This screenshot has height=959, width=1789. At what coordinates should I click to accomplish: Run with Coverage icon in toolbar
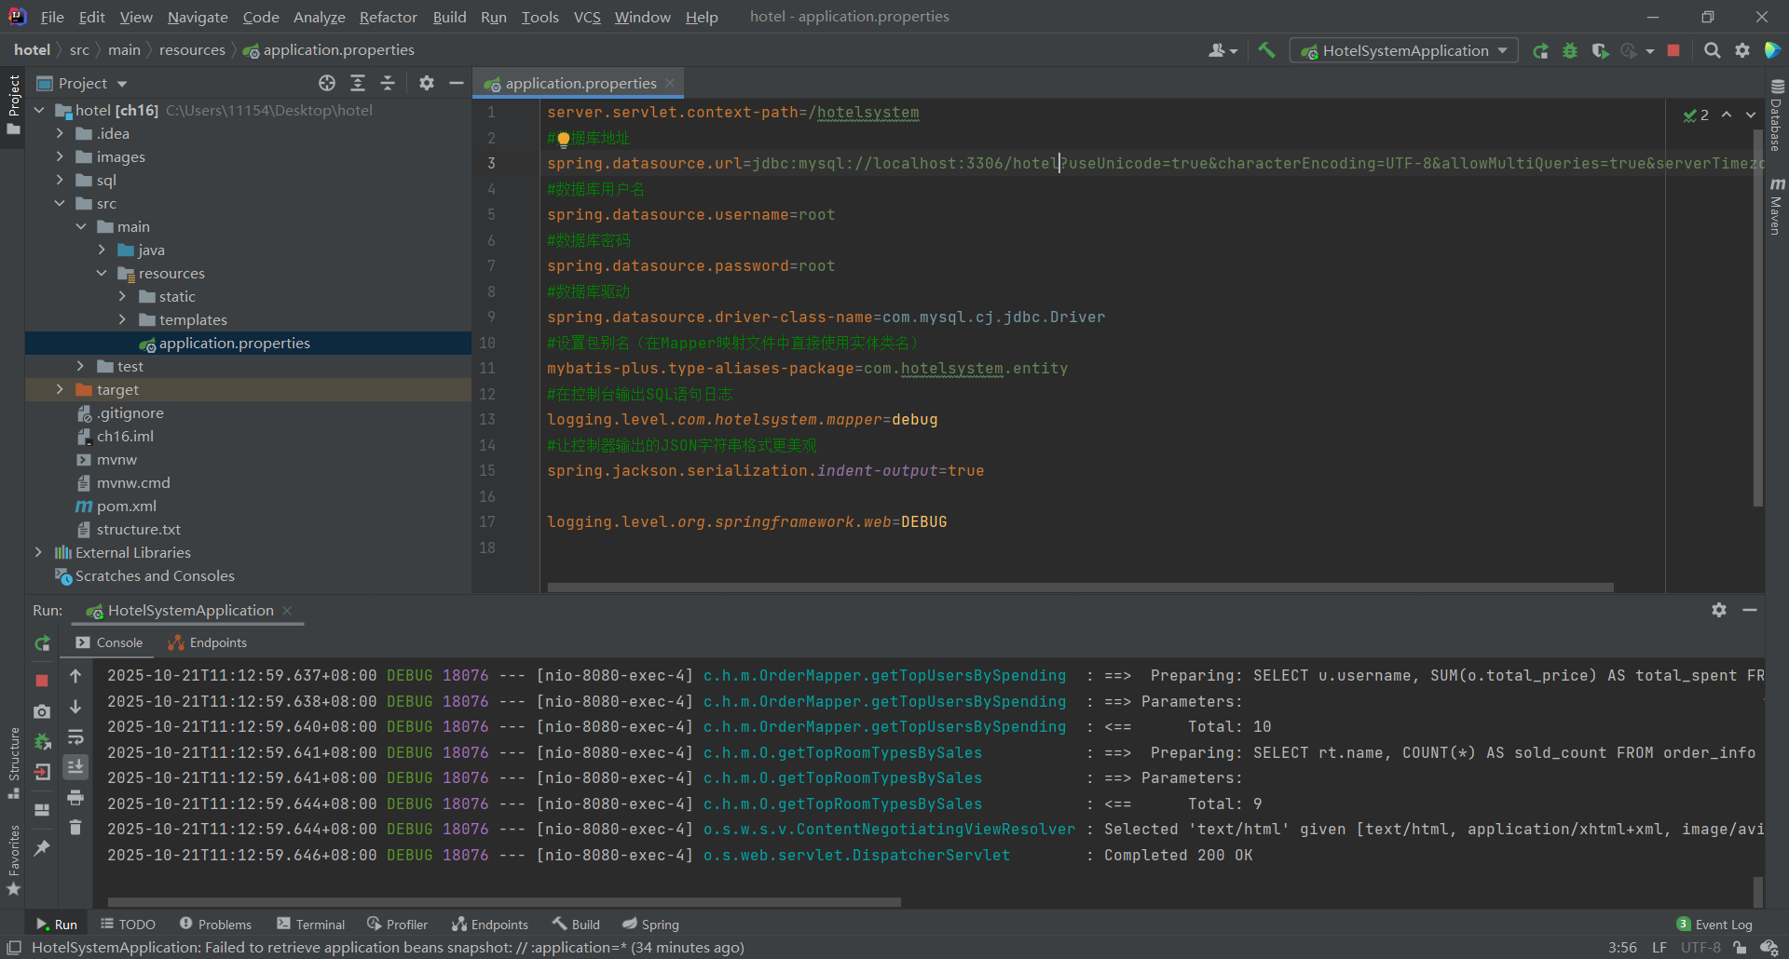[1600, 50]
